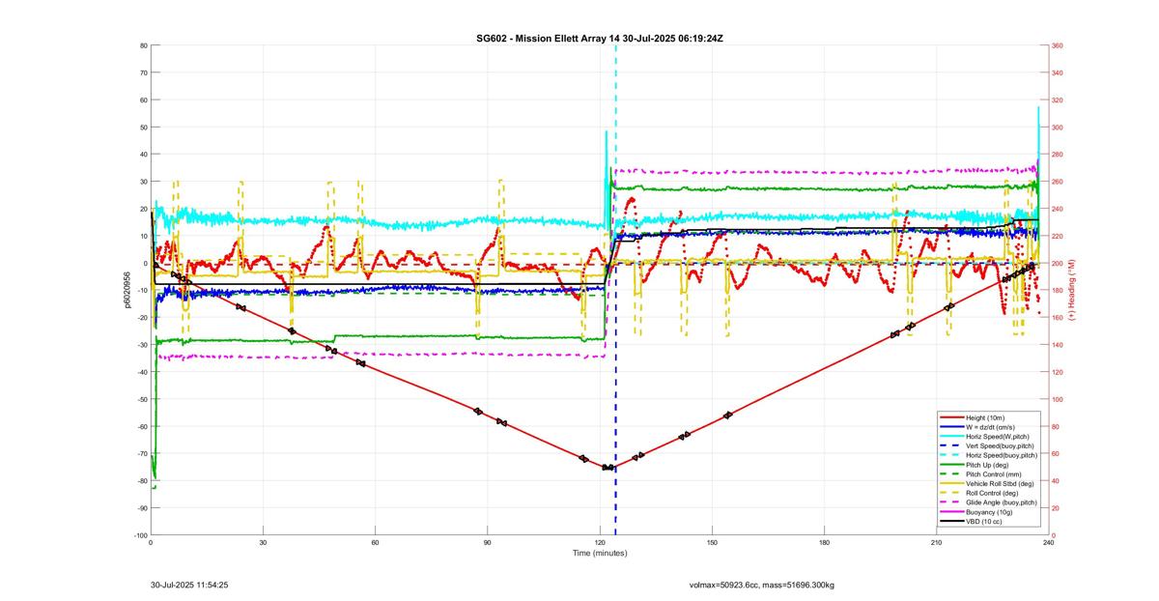
Task: Click red heading axis tick '200'
Action: (1058, 263)
